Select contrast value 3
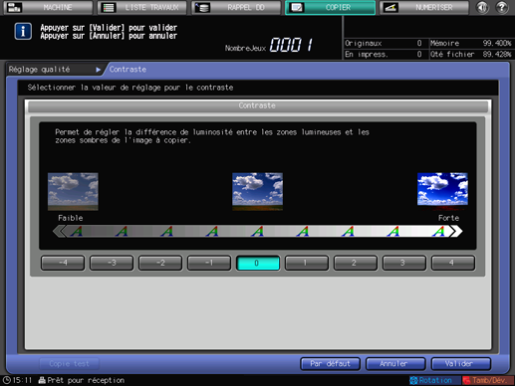Screen dimensions: 515x386 pyautogui.click(x=404, y=263)
